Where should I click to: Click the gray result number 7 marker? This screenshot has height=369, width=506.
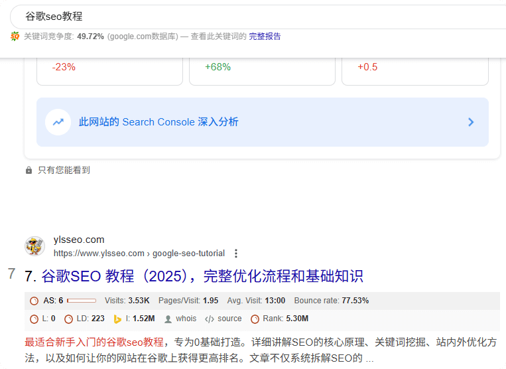point(12,274)
